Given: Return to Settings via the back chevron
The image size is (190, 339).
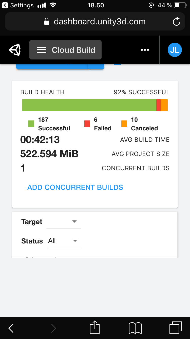Looking at the screenshot, I should coord(5,5).
